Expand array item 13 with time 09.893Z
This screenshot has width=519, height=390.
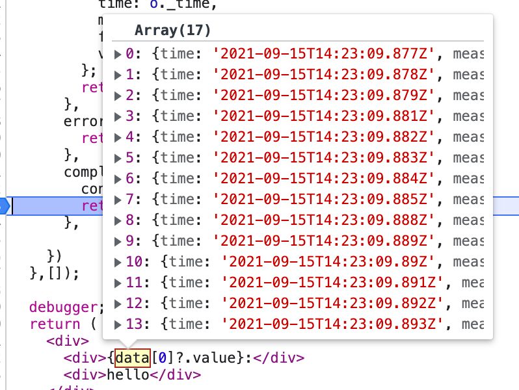pos(118,325)
